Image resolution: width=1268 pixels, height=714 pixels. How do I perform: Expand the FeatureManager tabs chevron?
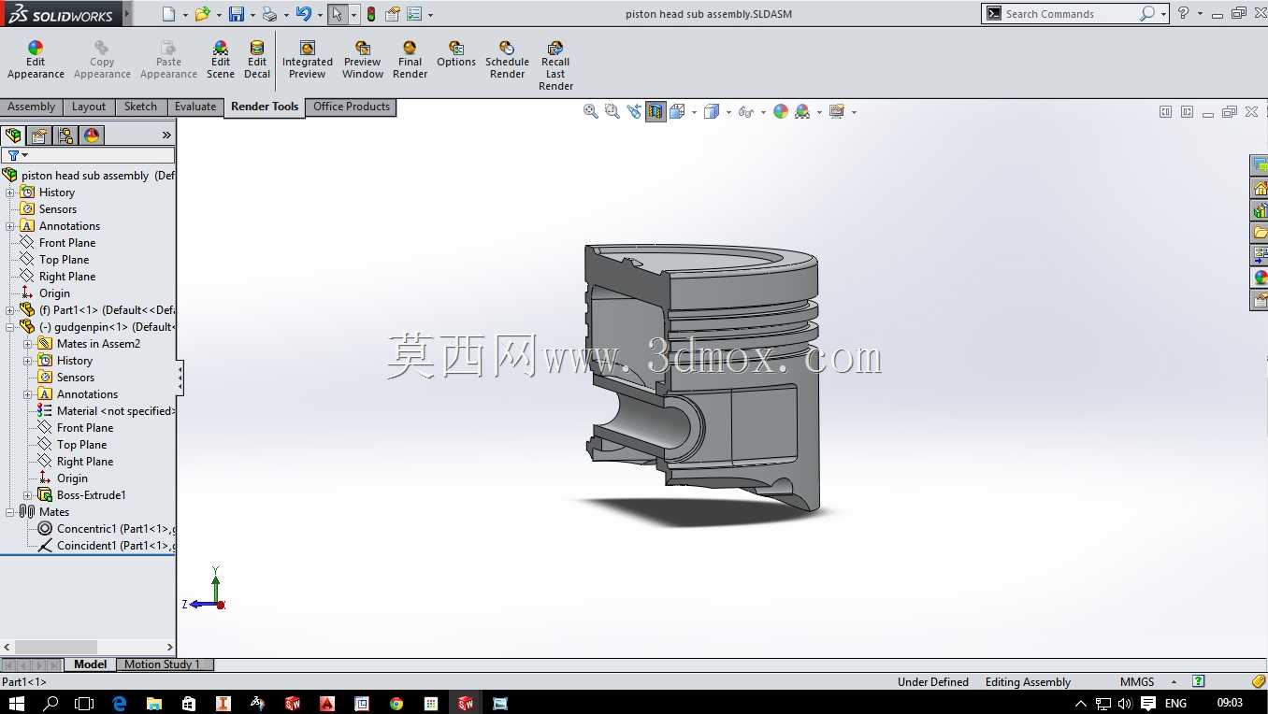166,136
